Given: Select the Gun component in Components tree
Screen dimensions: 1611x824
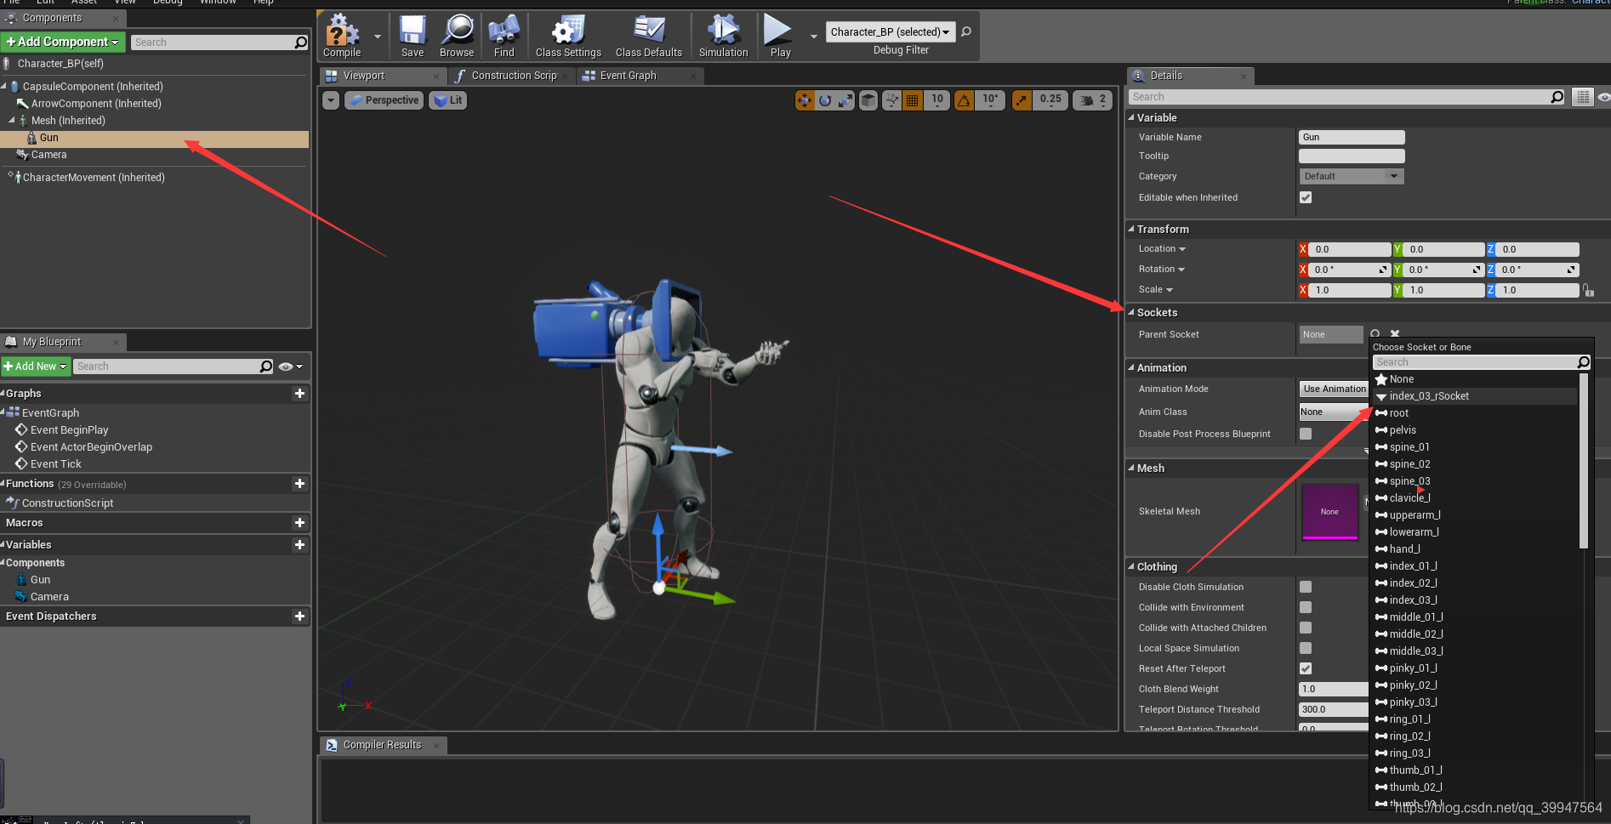Looking at the screenshot, I should pos(154,138).
